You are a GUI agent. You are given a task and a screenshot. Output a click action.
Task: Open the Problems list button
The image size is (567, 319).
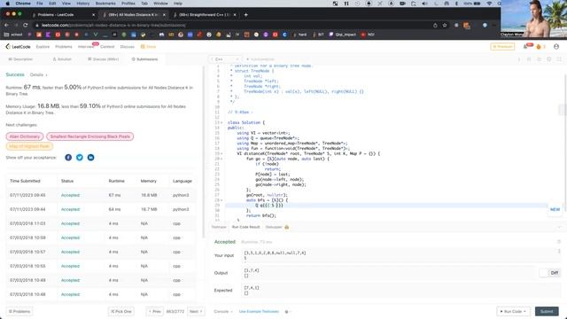point(19,311)
